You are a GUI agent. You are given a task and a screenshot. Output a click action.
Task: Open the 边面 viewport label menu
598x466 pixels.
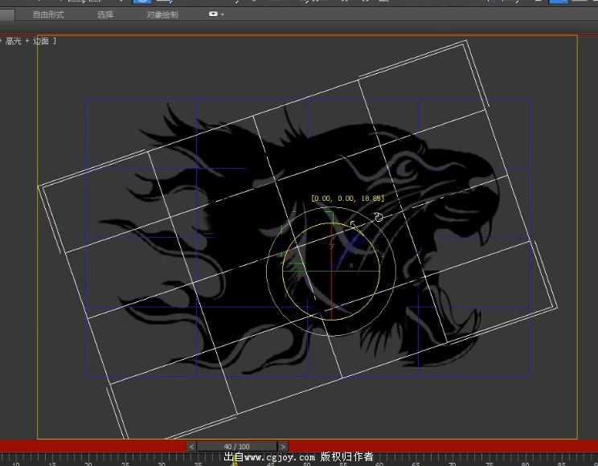[x=41, y=41]
